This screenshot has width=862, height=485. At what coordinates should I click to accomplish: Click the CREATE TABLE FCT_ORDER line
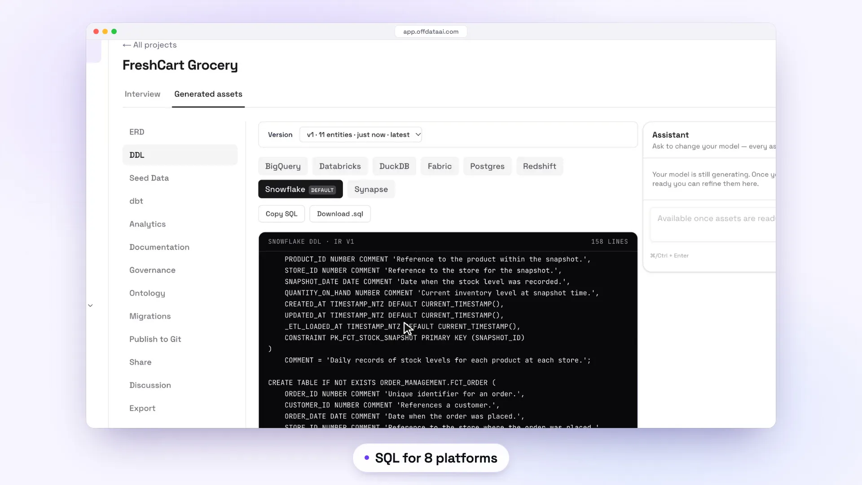pos(382,383)
